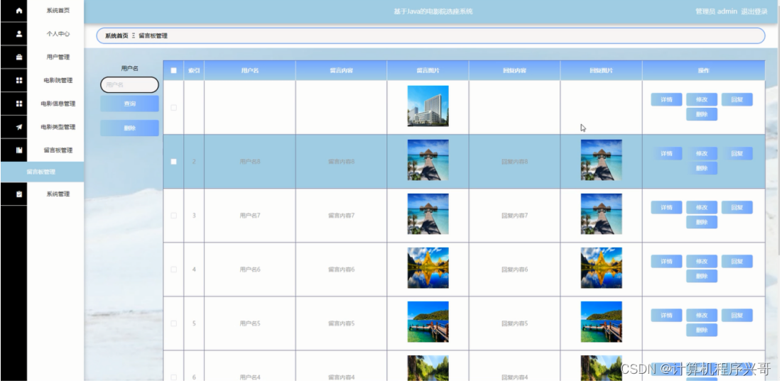Open the 回复图片 thumbnail for 用户名6
Image resolution: width=782 pixels, height=383 pixels.
[602, 268]
